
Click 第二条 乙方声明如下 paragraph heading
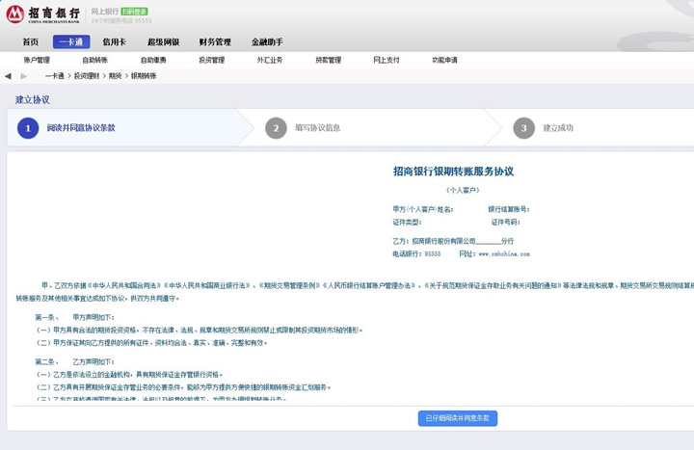(x=75, y=361)
